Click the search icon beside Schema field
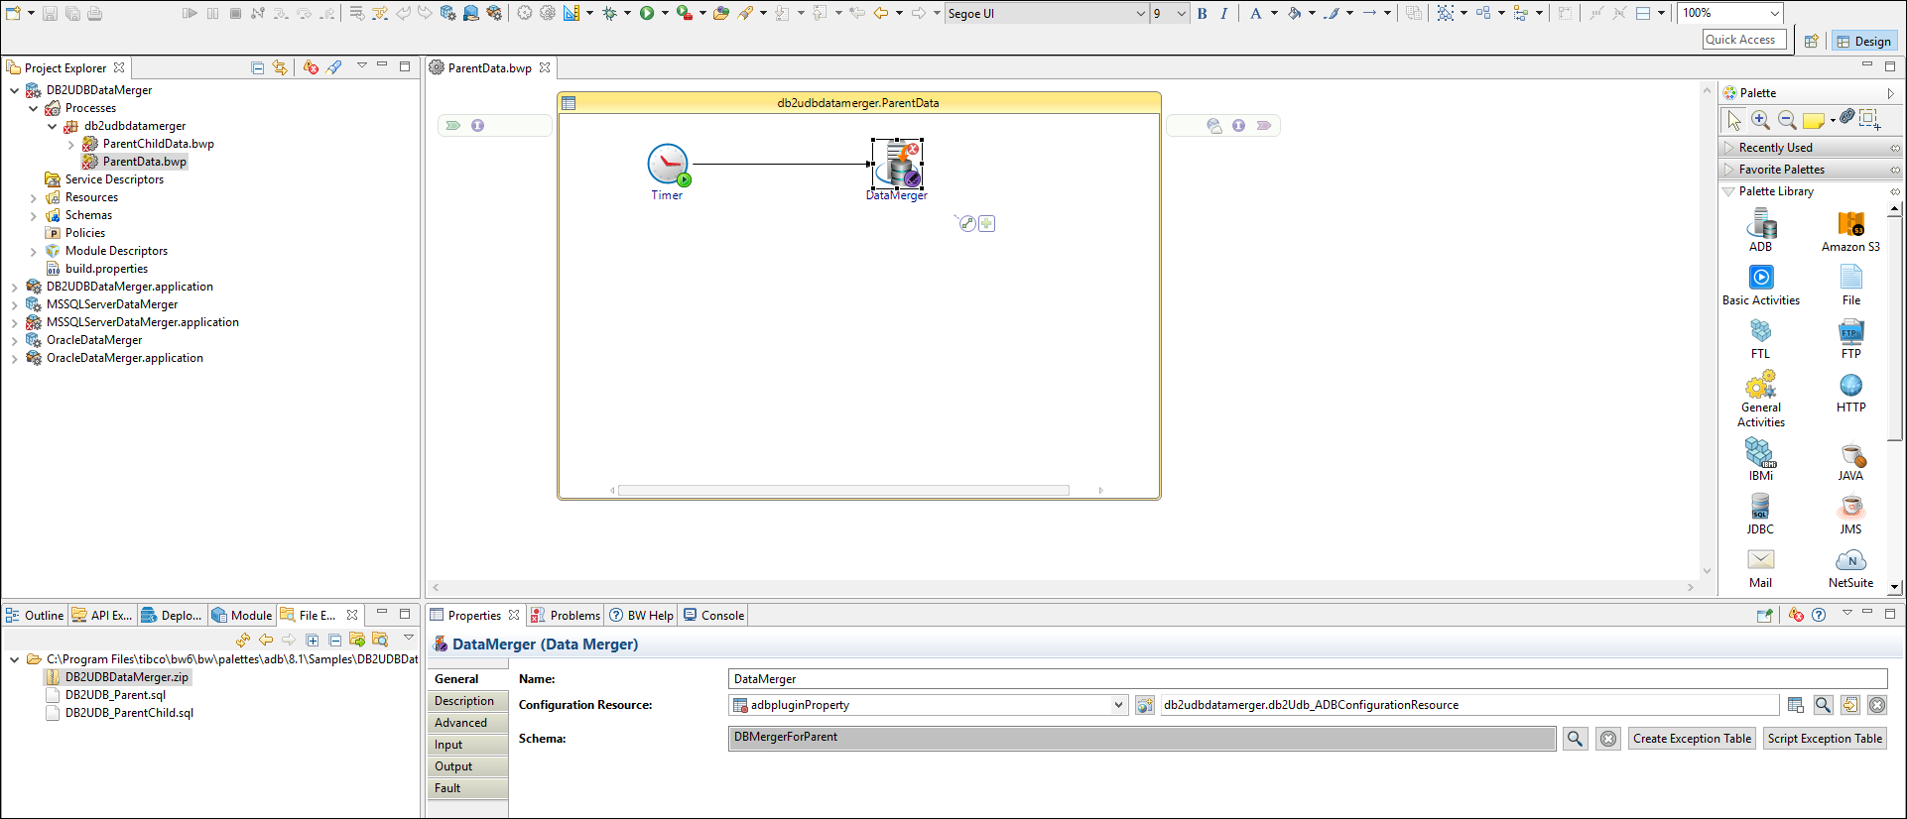The image size is (1907, 819). point(1575,739)
